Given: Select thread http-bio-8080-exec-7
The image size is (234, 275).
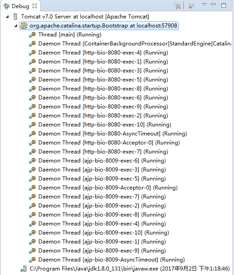Looking at the screenshot, I should (103, 152).
